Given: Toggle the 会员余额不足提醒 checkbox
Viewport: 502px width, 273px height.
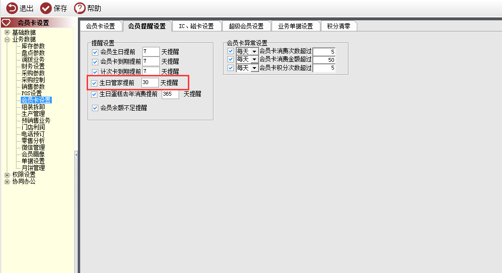Looking at the screenshot, I should click(x=95, y=108).
